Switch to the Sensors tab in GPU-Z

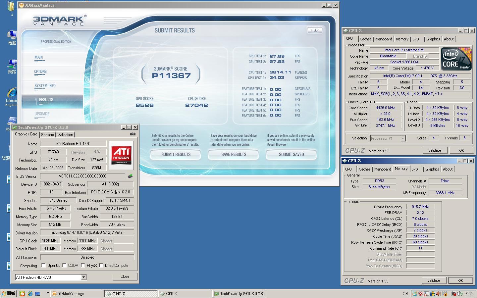click(47, 135)
